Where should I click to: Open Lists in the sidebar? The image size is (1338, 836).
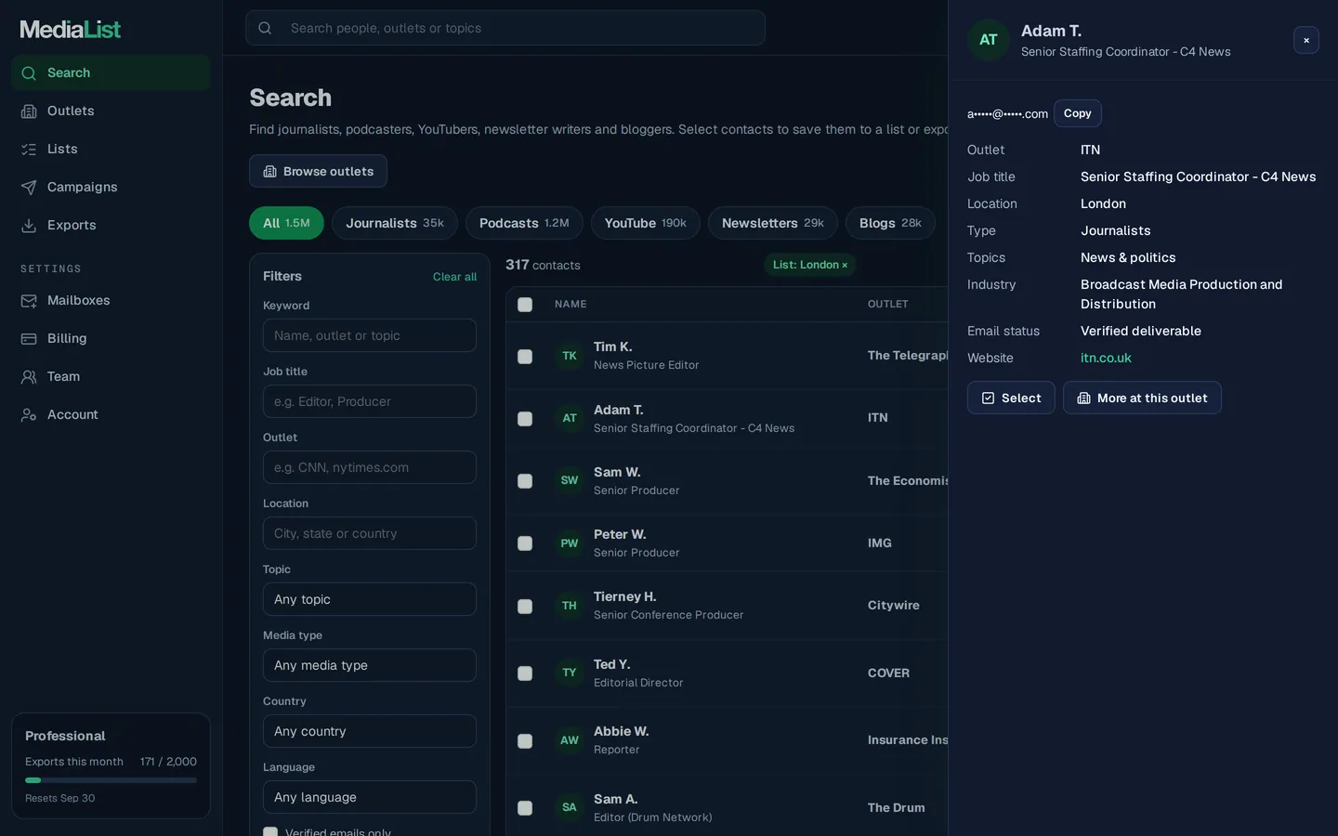point(111,149)
